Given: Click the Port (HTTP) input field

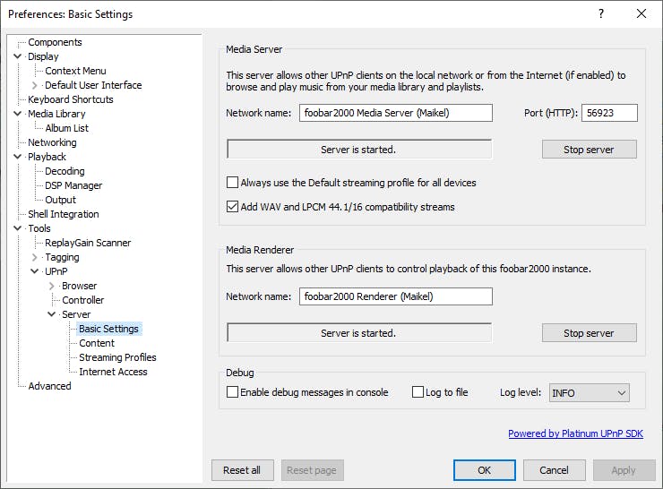Looking at the screenshot, I should click(609, 113).
